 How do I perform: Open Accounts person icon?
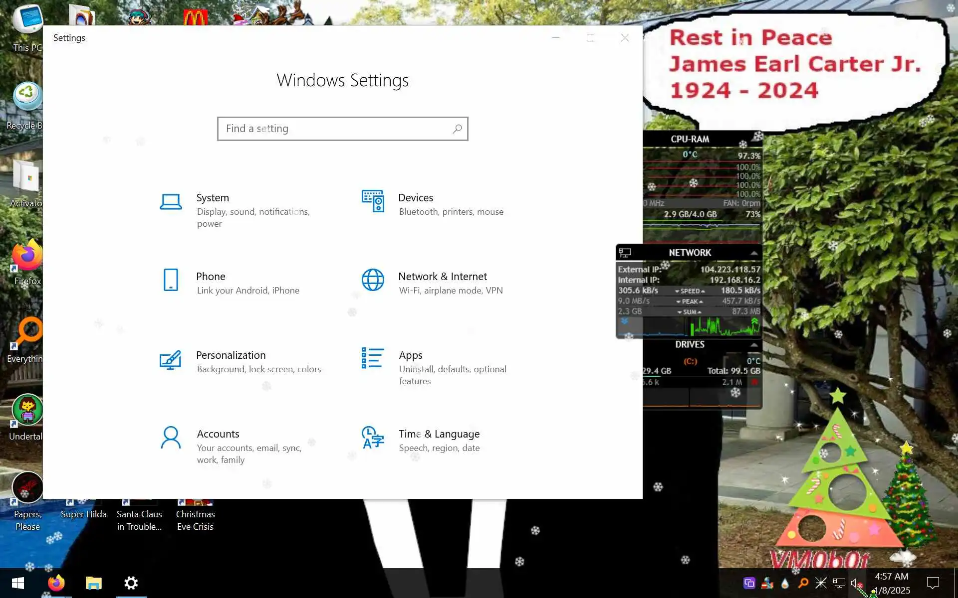point(171,437)
